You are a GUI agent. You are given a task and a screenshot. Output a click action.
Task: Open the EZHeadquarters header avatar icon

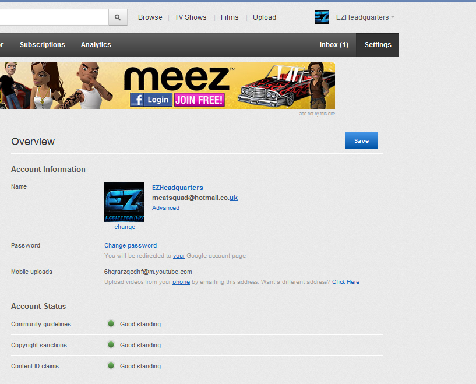(322, 17)
